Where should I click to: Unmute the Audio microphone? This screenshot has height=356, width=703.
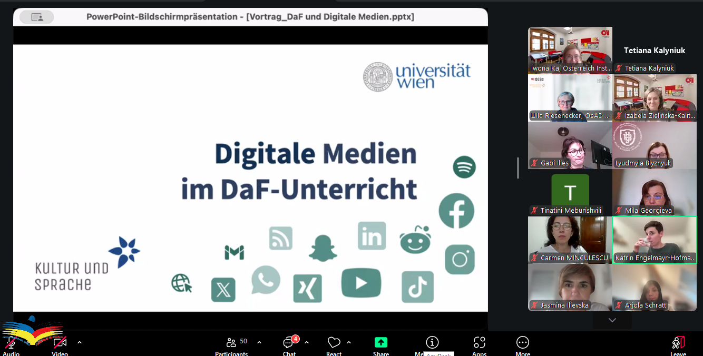point(11,344)
